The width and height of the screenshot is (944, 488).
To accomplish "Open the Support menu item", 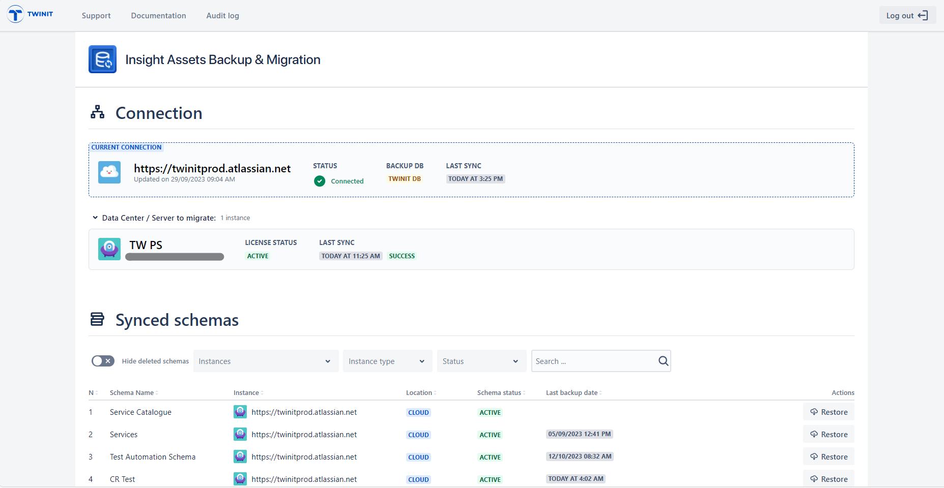I will pyautogui.click(x=96, y=16).
